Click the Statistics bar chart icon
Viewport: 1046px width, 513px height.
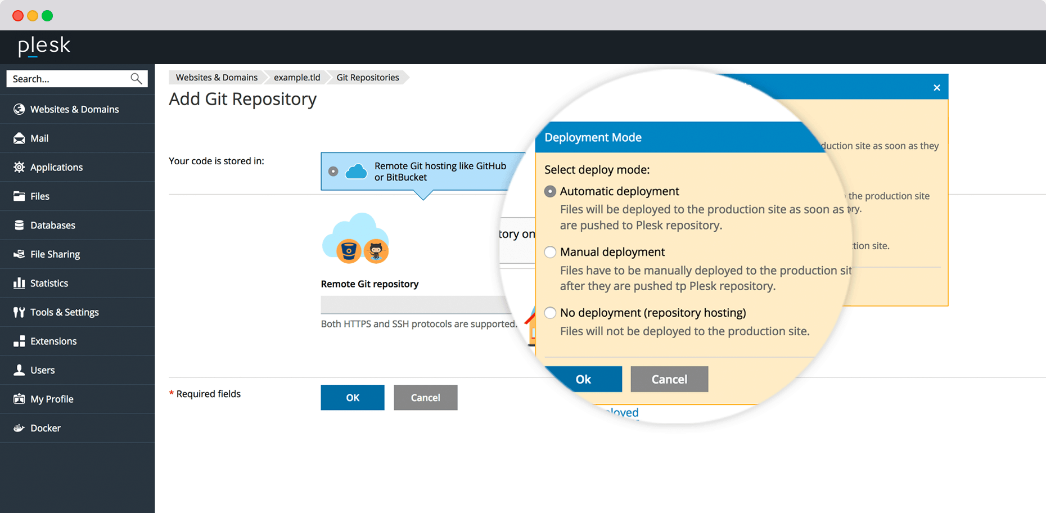tap(19, 283)
